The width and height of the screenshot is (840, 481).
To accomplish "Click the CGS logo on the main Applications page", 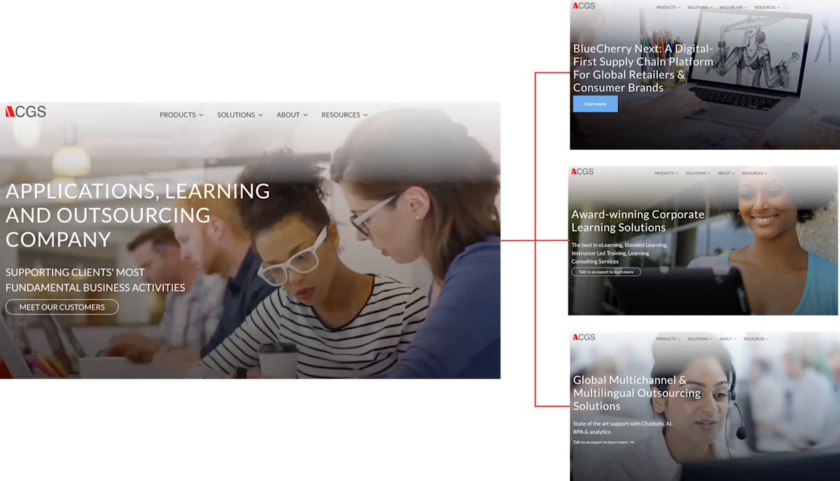I will [x=26, y=112].
